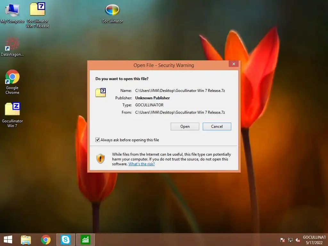Image resolution: width=328 pixels, height=246 pixels.
Task: Click GOCULLINAT text in the taskbar
Action: [x=315, y=237]
